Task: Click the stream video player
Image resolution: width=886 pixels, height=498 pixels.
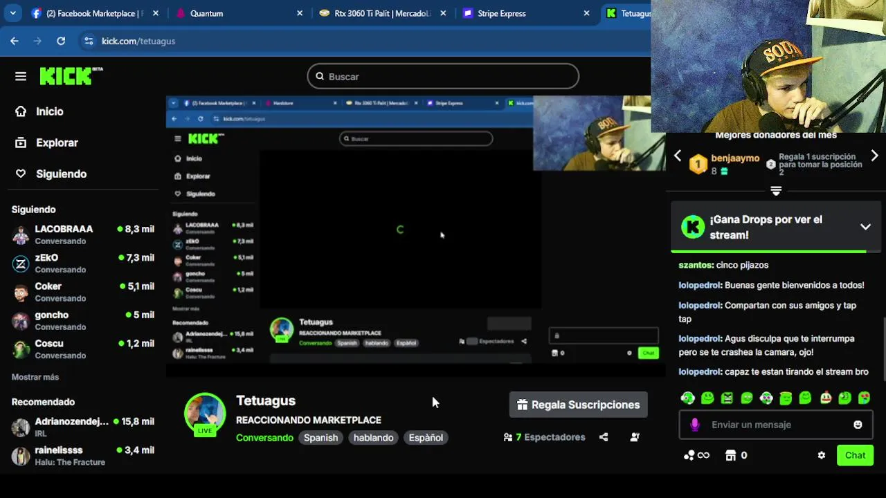Action: coord(415,237)
